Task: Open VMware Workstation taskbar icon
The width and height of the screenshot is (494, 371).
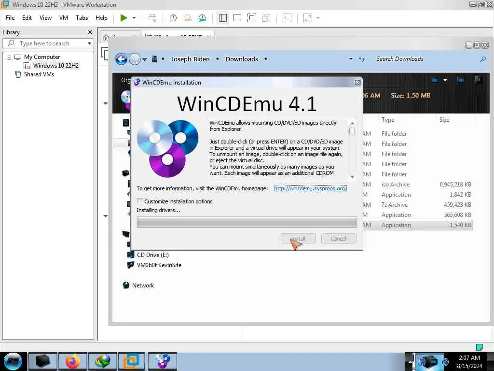Action: pyautogui.click(x=131, y=361)
